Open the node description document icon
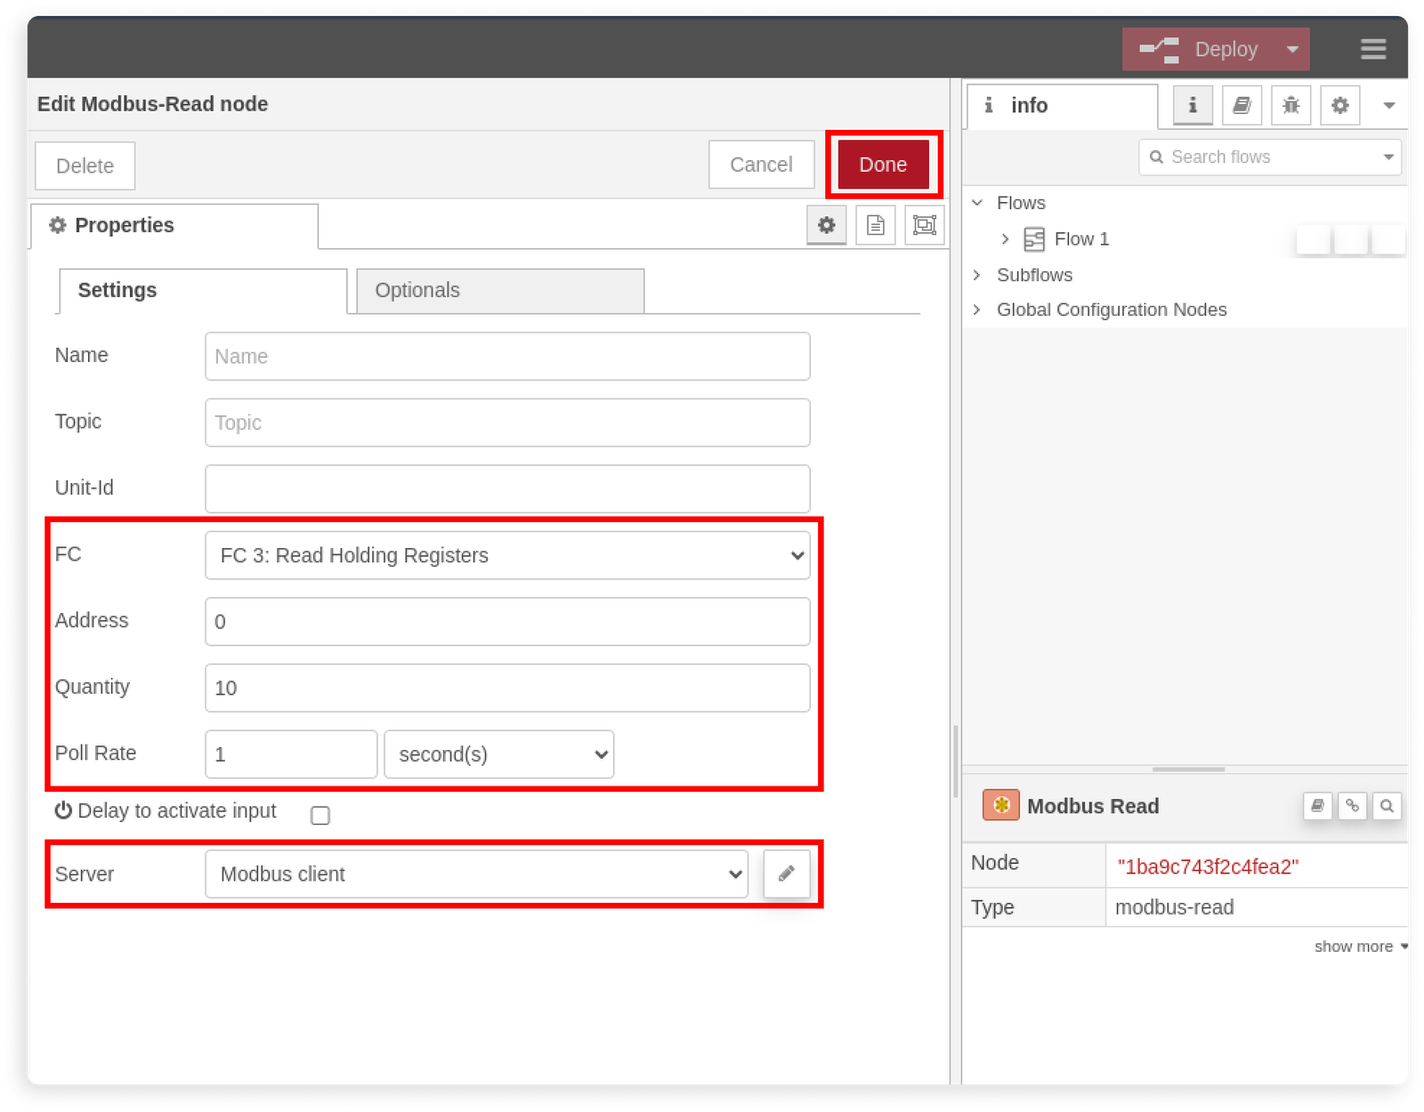 875,225
